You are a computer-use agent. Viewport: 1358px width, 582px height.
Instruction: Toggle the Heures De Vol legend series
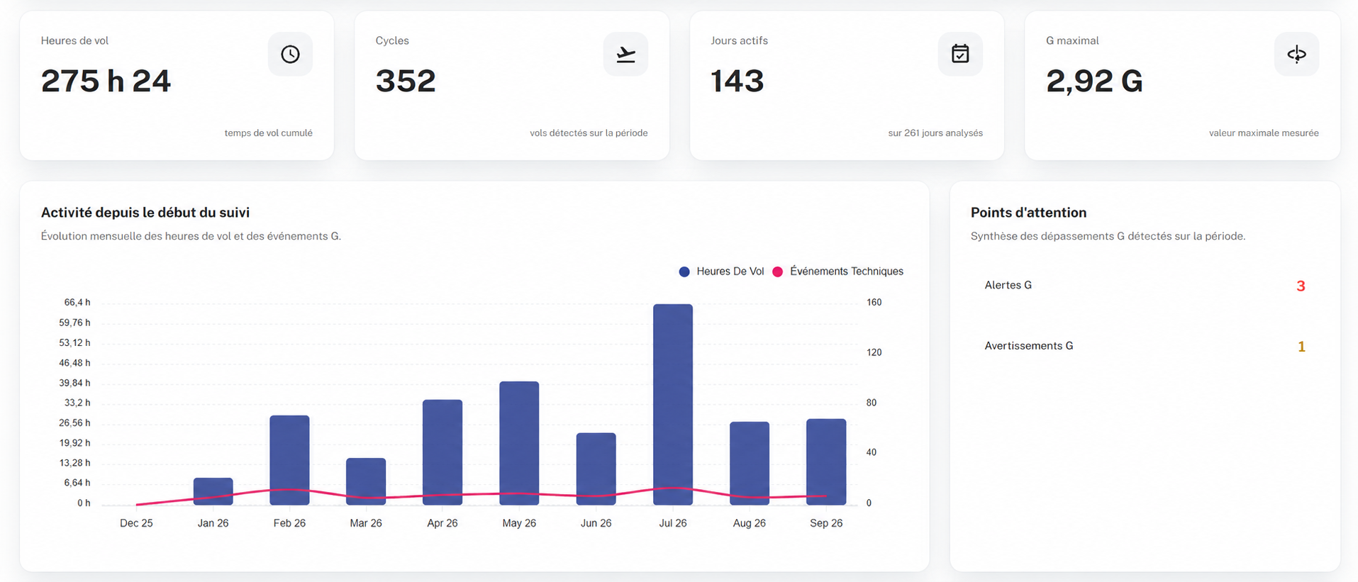[x=722, y=272]
